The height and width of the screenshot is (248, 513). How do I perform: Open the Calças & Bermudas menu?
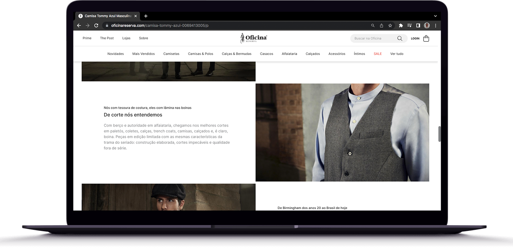click(x=237, y=54)
